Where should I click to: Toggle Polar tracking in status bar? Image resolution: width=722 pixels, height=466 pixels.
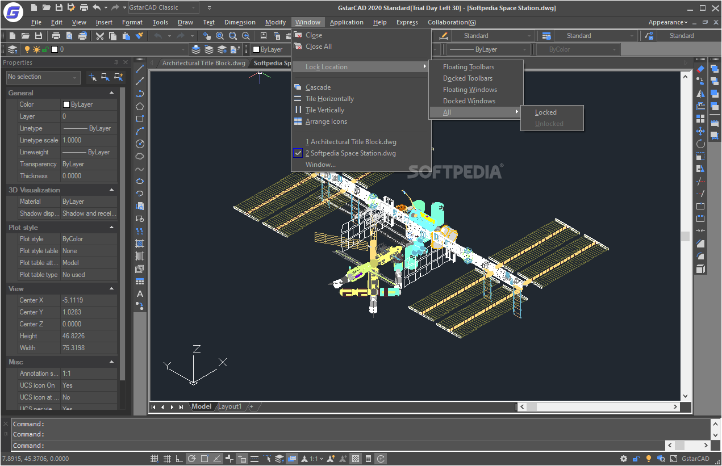click(192, 459)
